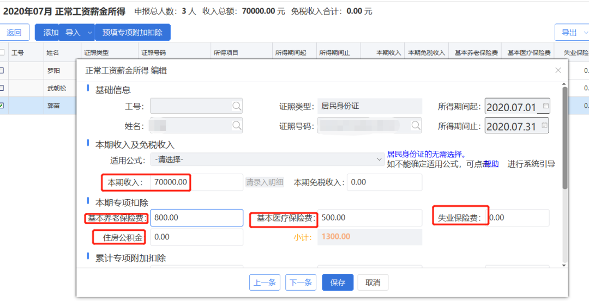Tick the checkbox for 武朝松 row

click(x=2, y=88)
